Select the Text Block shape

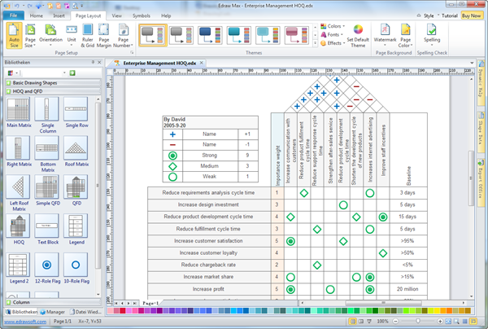[47, 230]
